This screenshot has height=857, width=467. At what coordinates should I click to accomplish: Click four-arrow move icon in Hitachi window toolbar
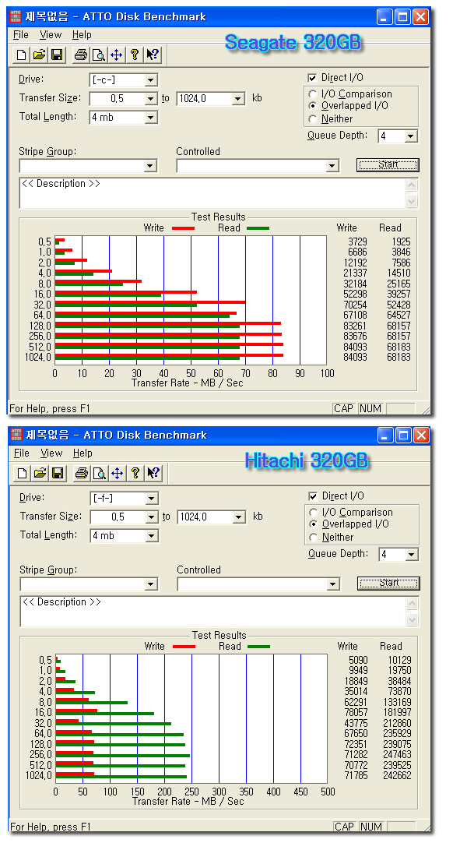[117, 474]
